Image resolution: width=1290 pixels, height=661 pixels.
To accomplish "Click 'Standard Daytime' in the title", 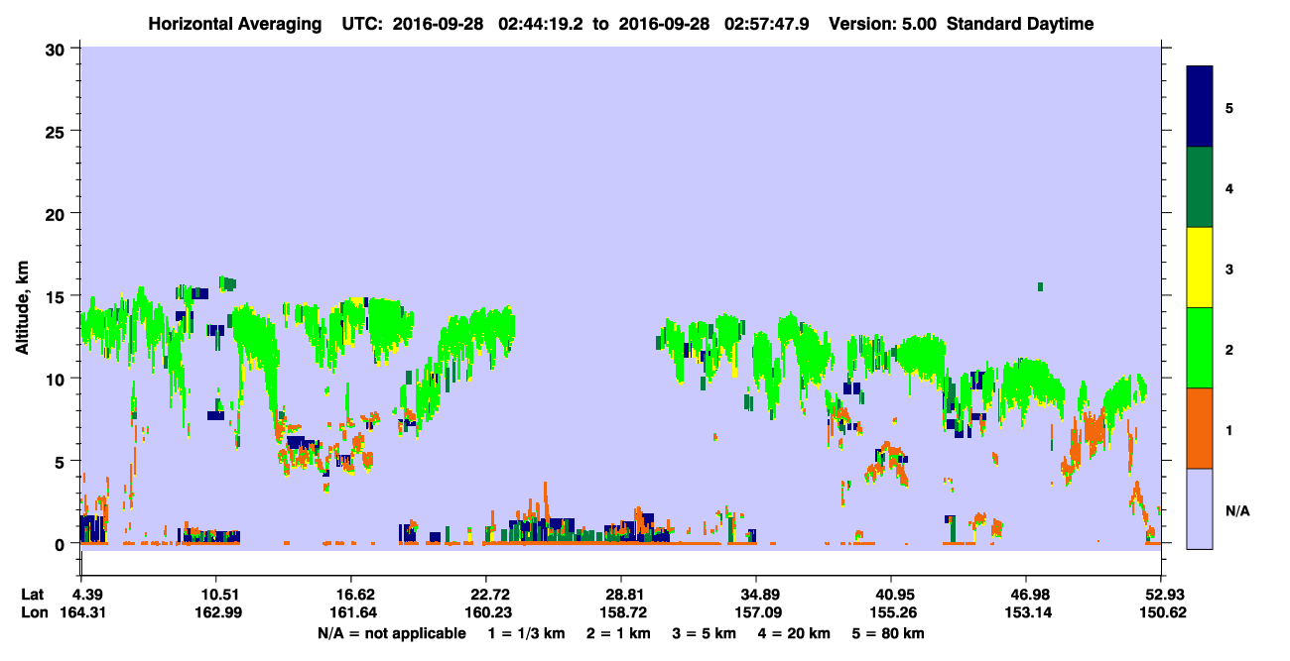I will click(x=1020, y=24).
